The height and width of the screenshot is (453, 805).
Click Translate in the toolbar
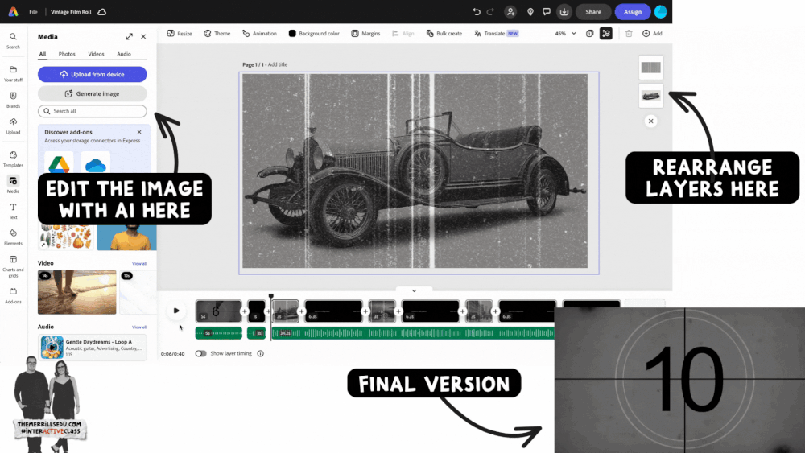(x=496, y=33)
